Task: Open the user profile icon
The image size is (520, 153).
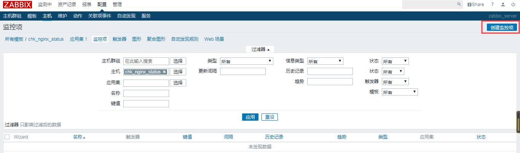Action: click(503, 5)
